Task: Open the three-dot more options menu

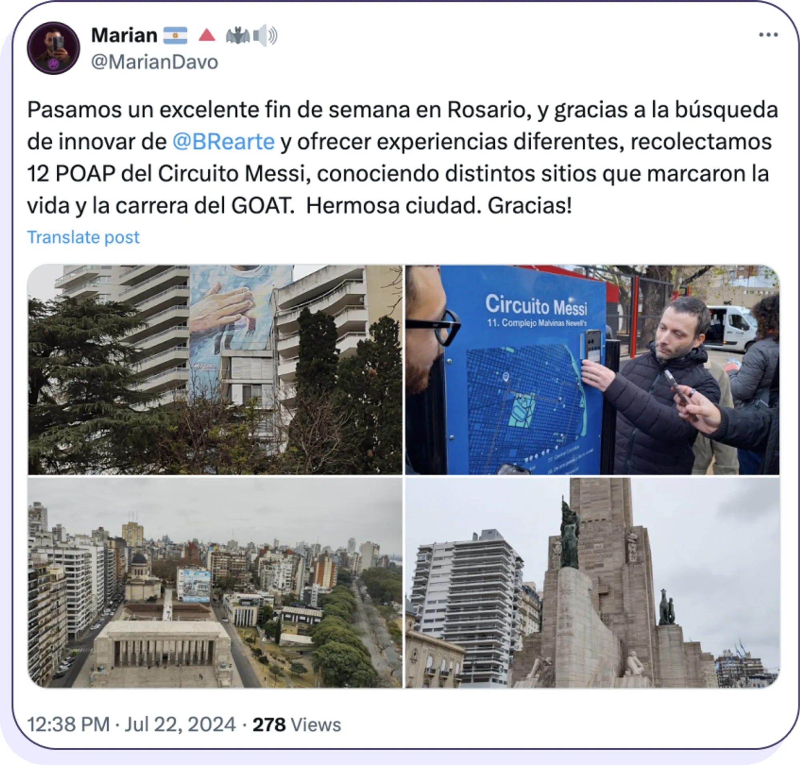Action: (768, 35)
